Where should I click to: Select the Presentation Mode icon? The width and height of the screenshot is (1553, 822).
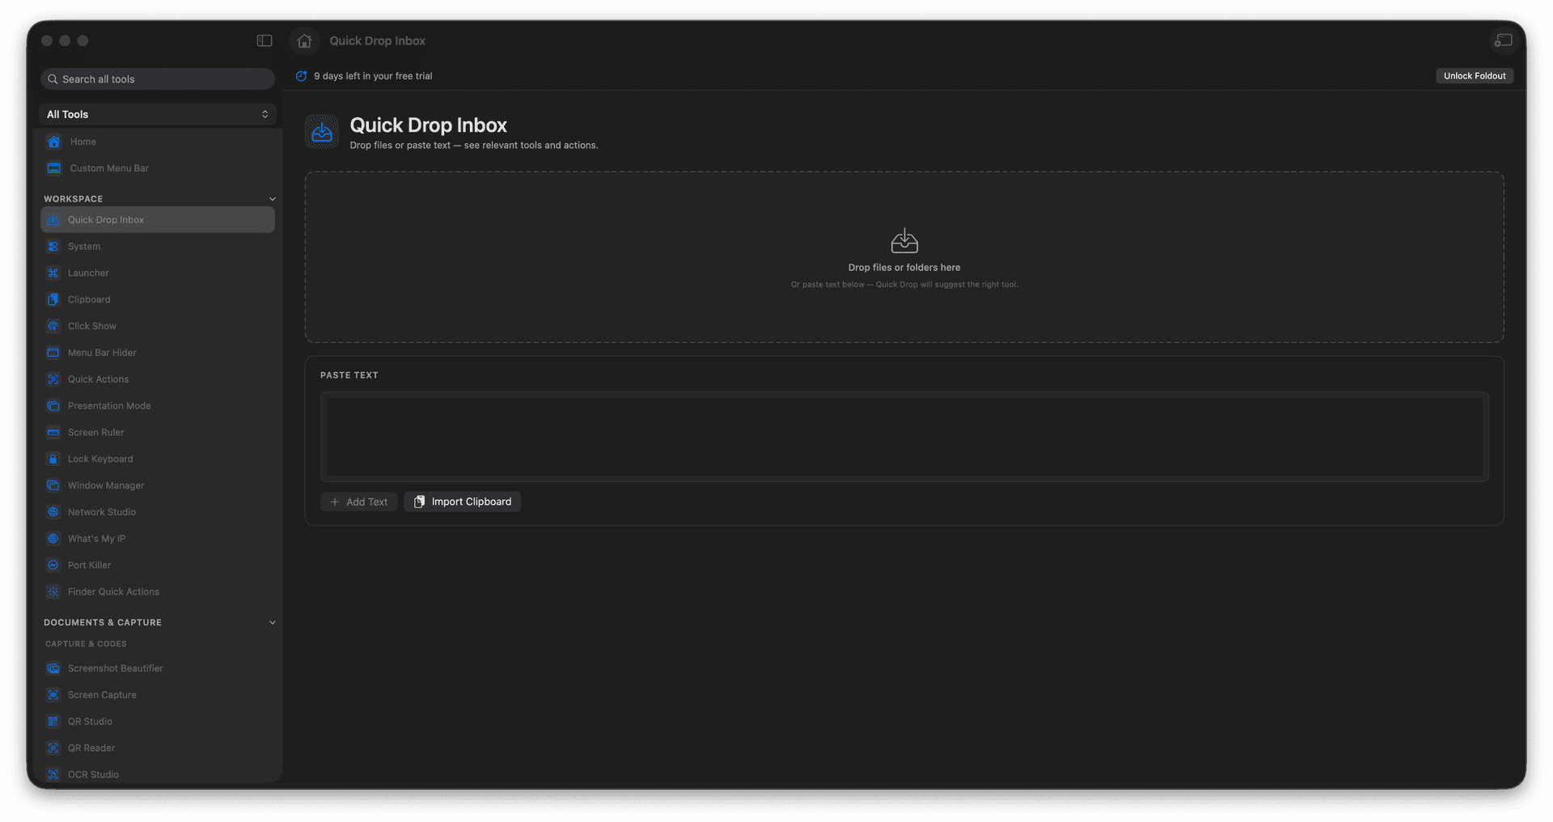pos(53,406)
